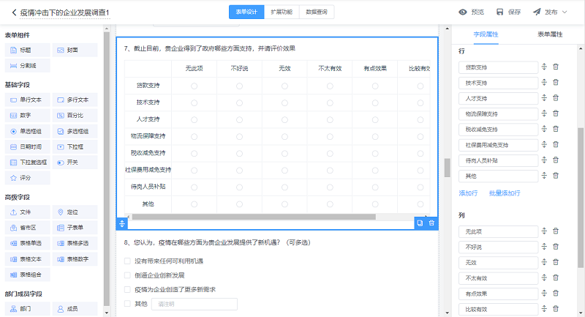Click the 添加行 link
This screenshot has width=585, height=317.
click(468, 193)
